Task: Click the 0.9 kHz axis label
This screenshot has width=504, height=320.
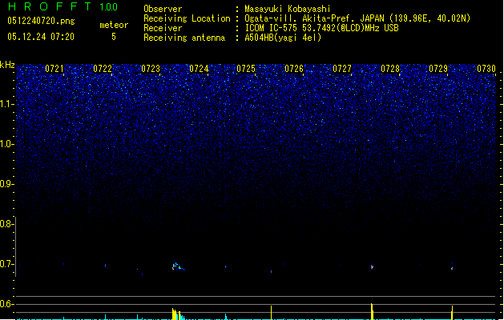Action: click(7, 184)
